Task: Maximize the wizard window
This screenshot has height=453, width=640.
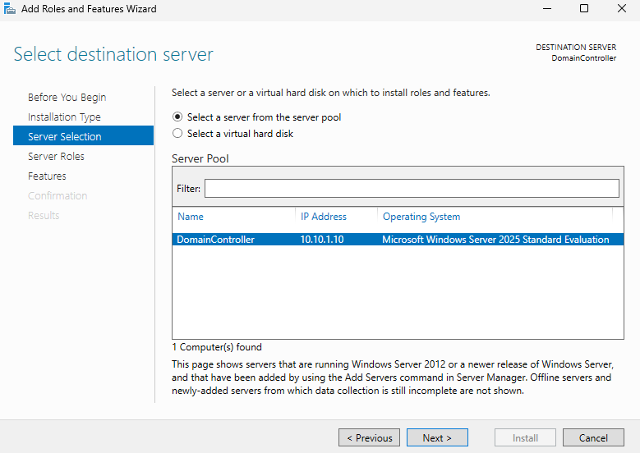Action: point(584,9)
